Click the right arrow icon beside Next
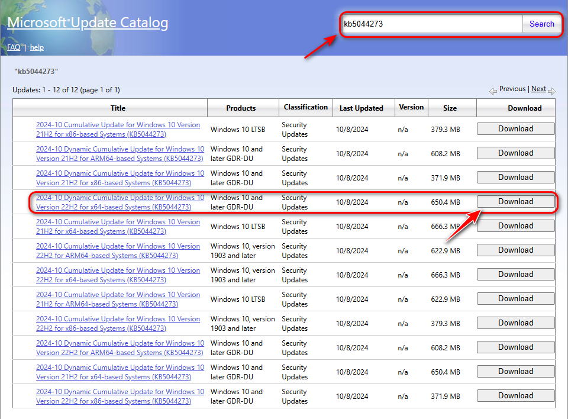Image resolution: width=568 pixels, height=419 pixels. [551, 91]
